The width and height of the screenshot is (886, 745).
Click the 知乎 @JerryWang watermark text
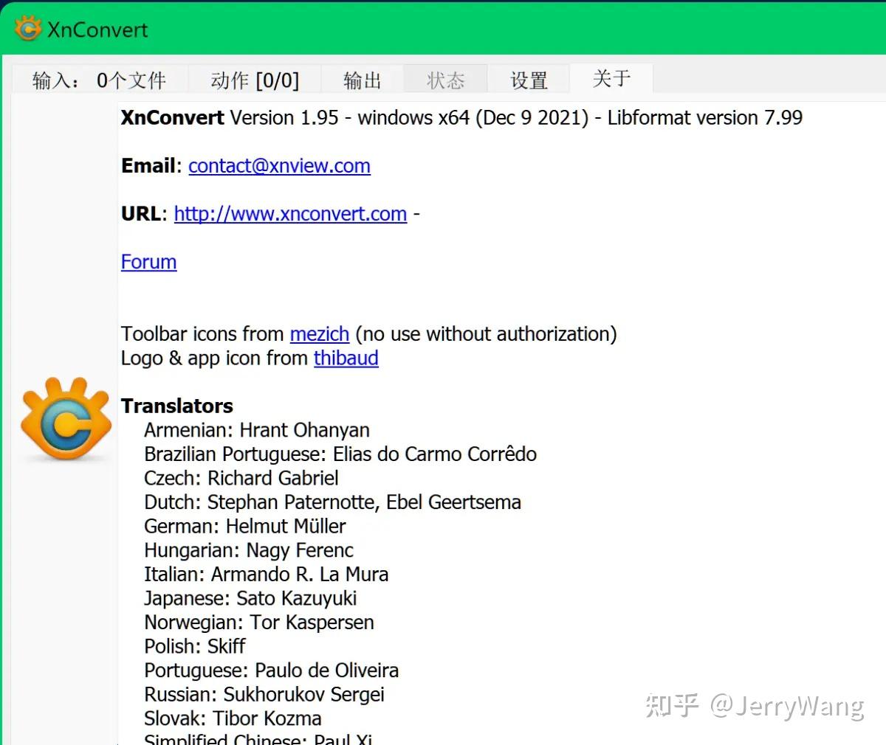tap(753, 706)
